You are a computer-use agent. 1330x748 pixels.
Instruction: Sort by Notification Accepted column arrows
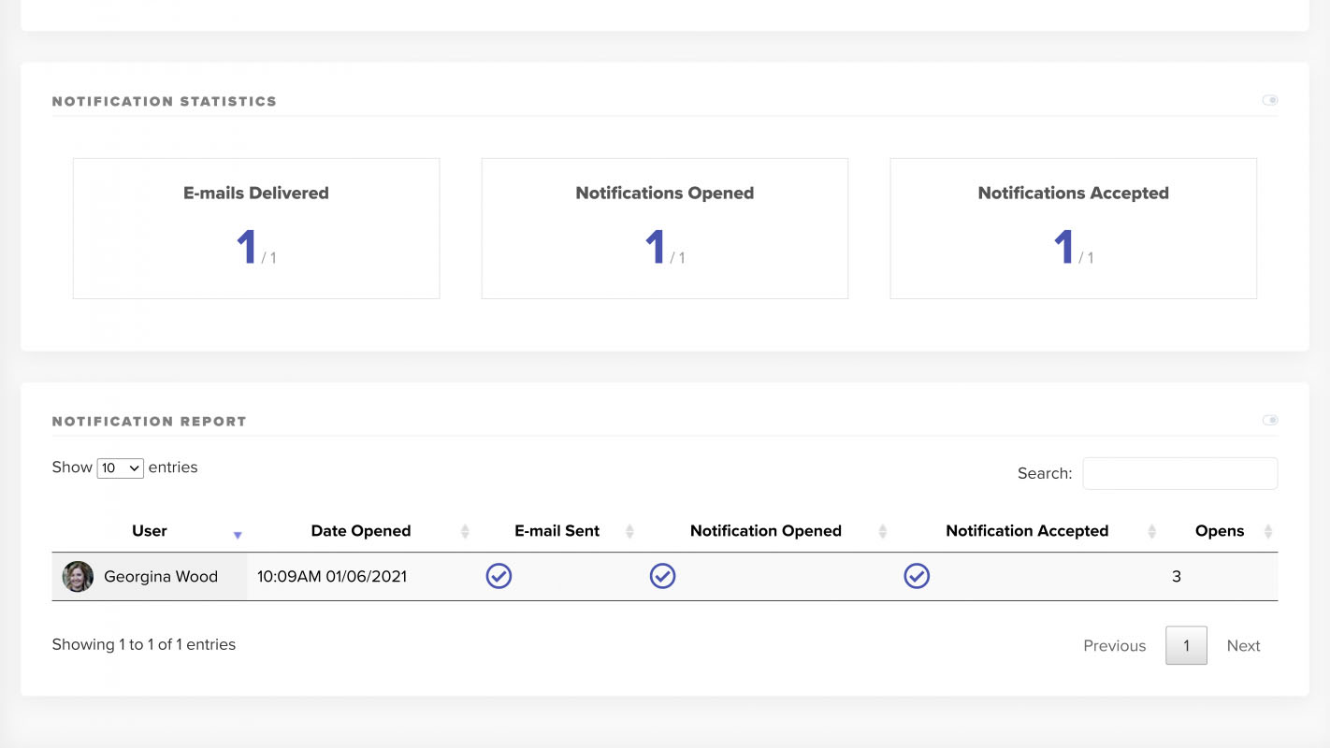click(x=1151, y=531)
